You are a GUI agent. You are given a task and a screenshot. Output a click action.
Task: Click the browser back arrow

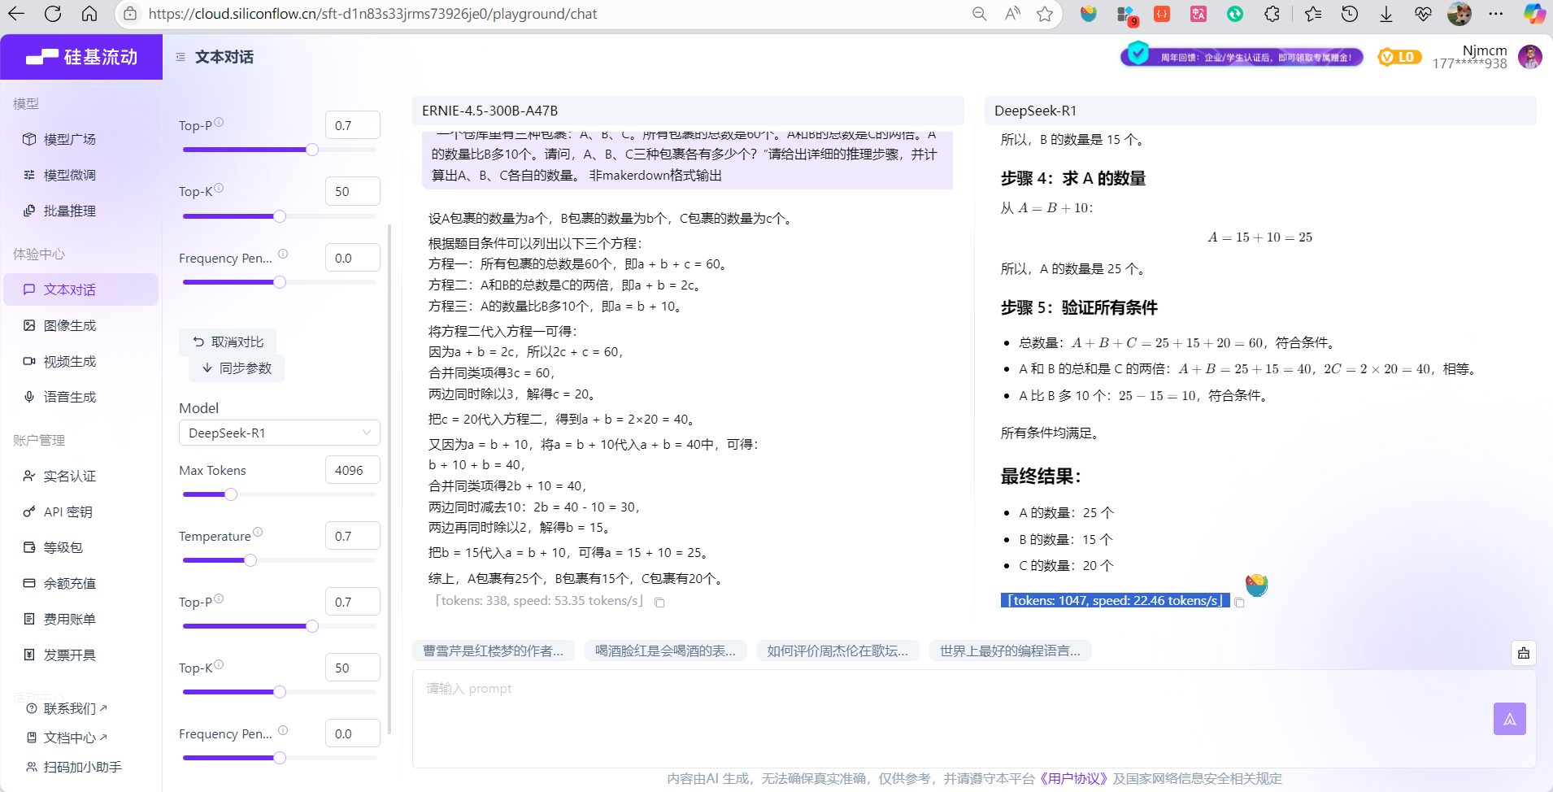[x=16, y=14]
